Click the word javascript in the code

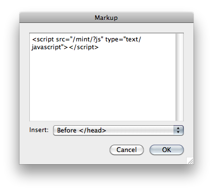pyautogui.click(x=46, y=47)
